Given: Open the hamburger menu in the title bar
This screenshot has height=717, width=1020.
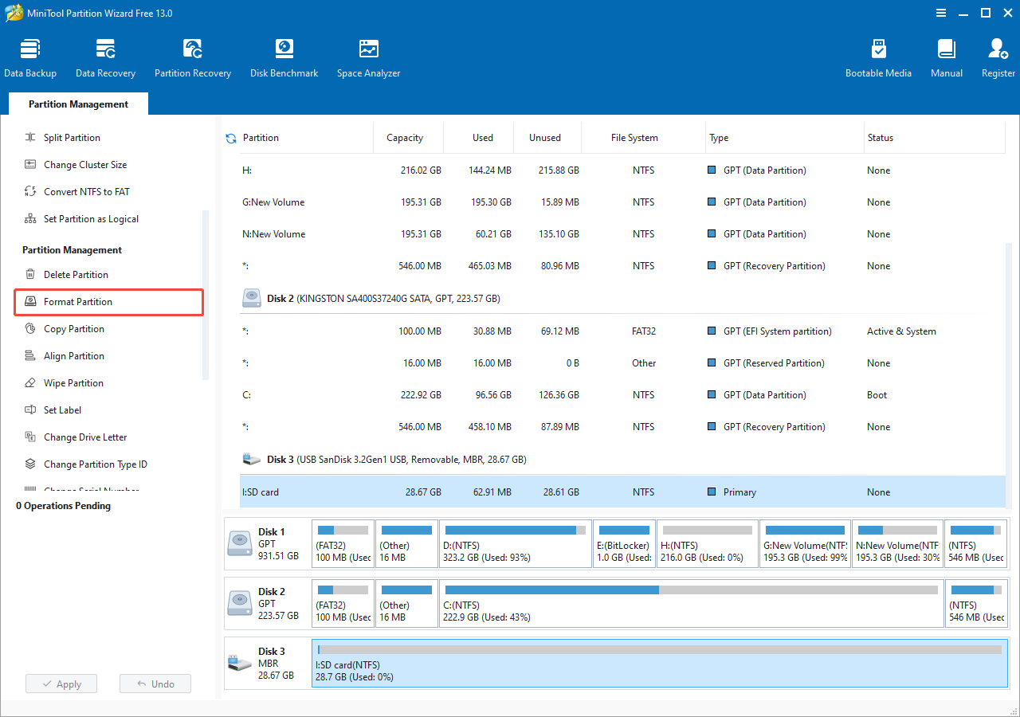Looking at the screenshot, I should (941, 13).
